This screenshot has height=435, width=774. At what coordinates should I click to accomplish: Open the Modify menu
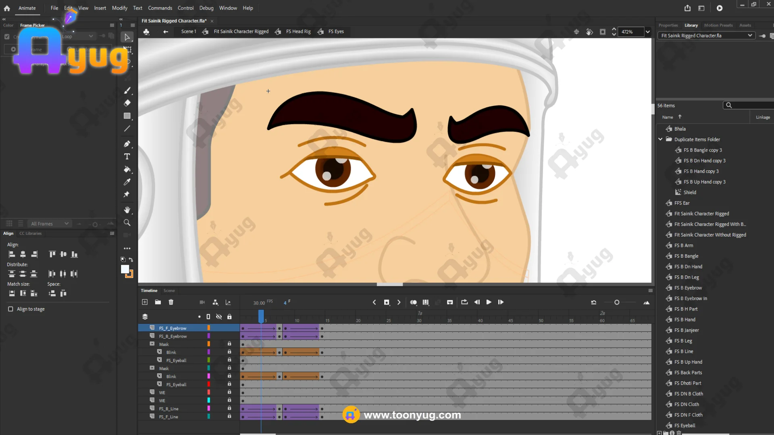point(119,8)
